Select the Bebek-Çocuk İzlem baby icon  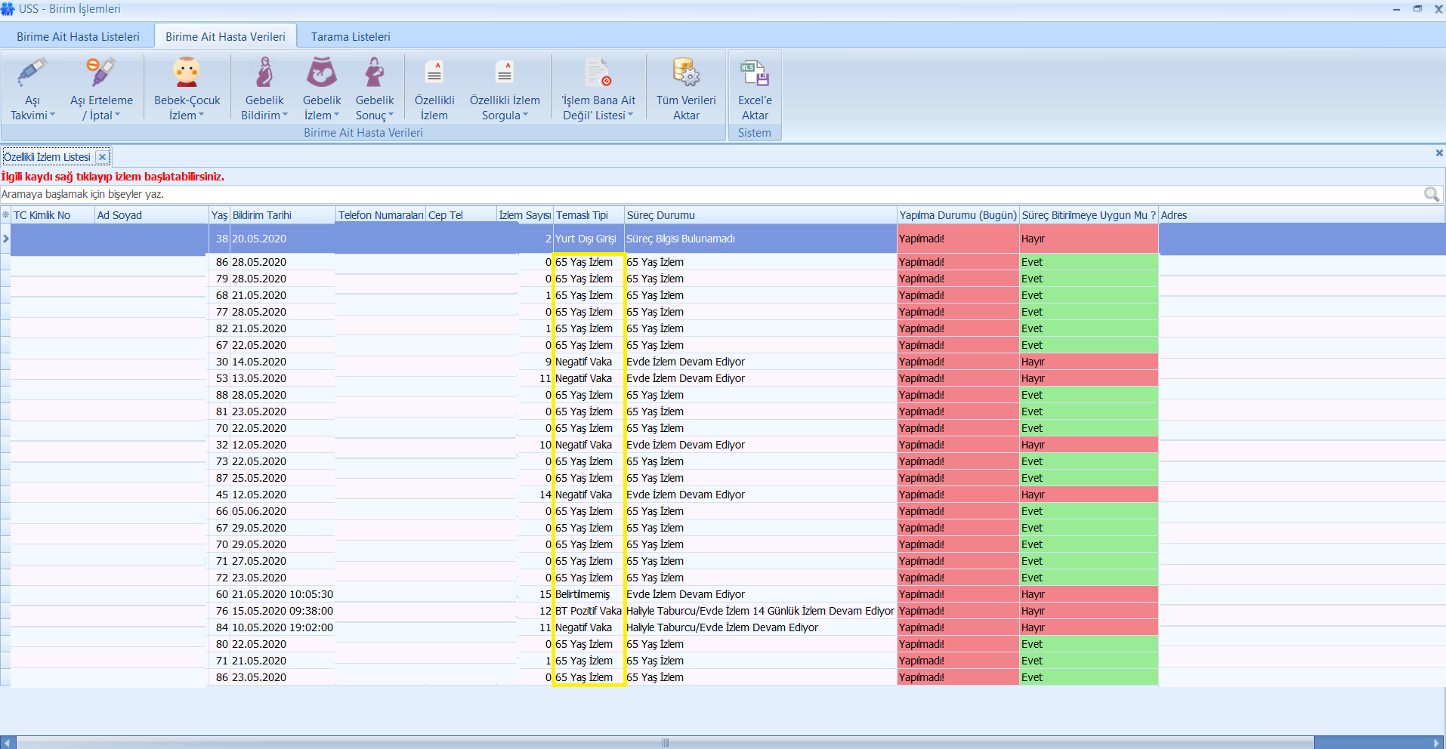pos(187,73)
